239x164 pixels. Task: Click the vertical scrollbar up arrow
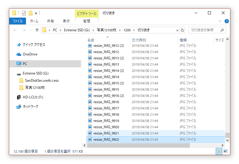point(227,39)
